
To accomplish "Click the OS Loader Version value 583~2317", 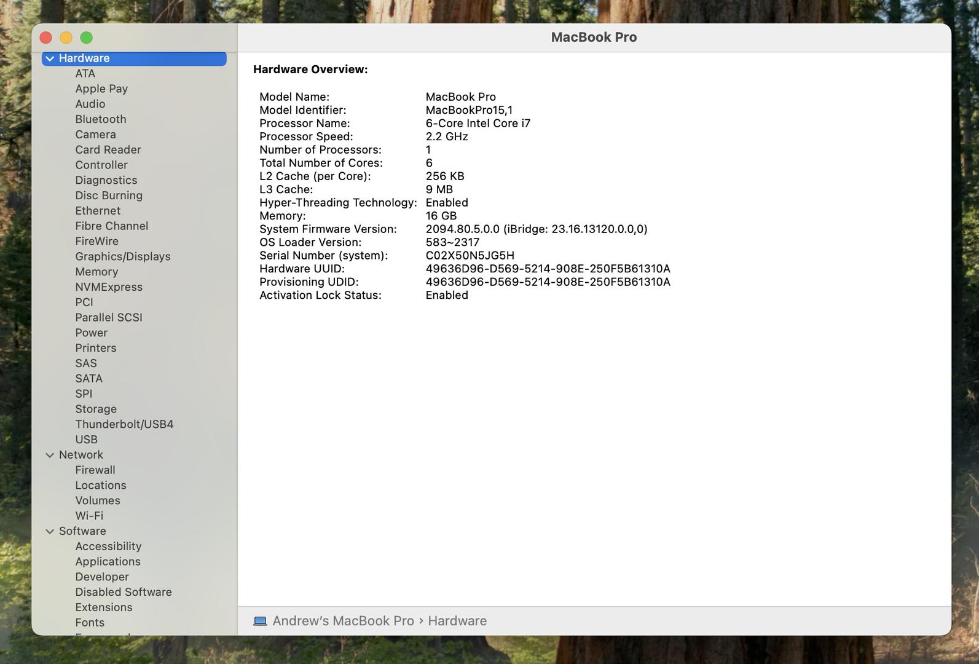I will pos(452,242).
